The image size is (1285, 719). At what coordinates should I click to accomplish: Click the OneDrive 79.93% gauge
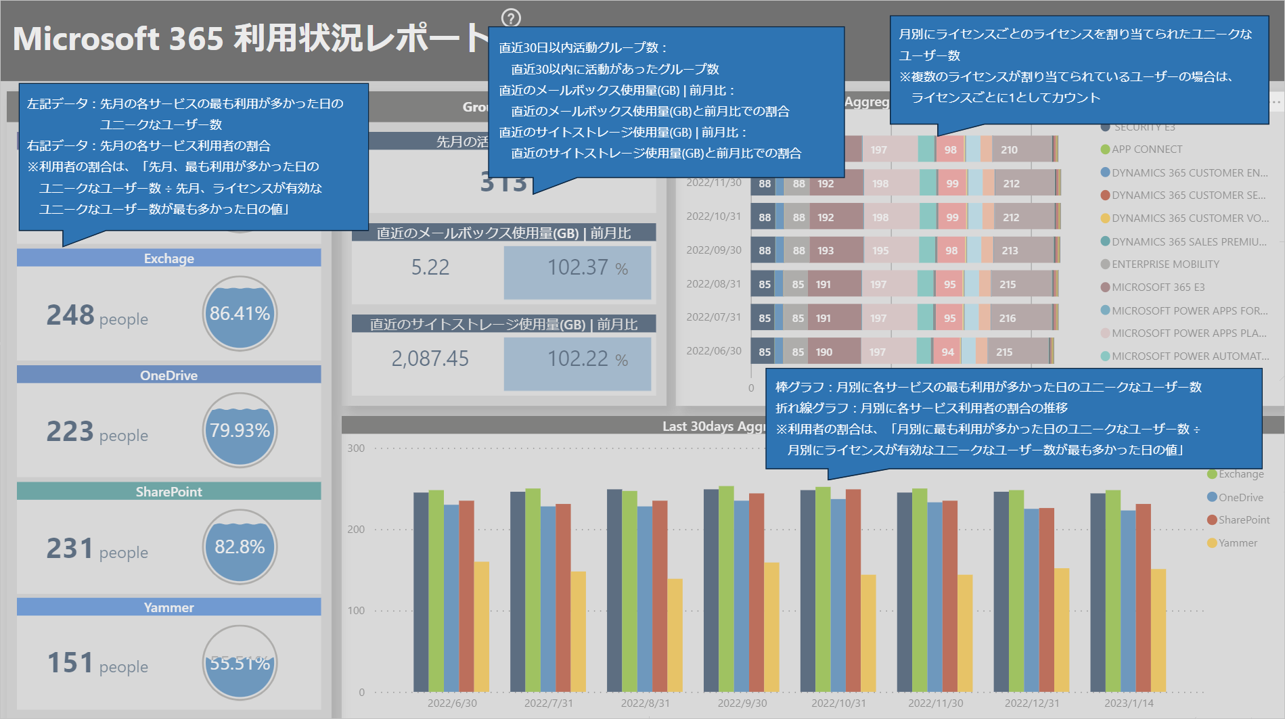click(x=240, y=430)
